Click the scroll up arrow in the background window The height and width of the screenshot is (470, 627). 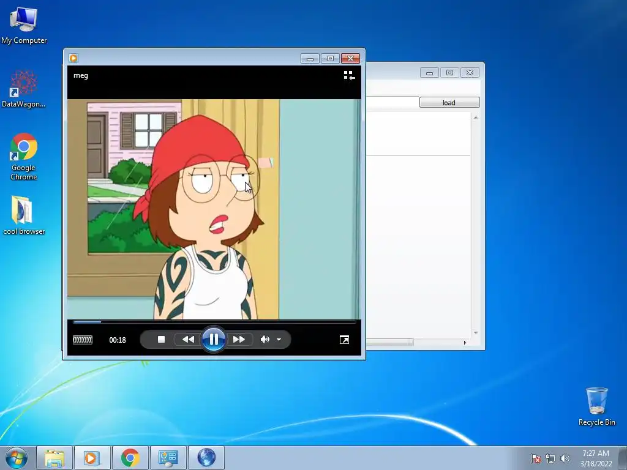(475, 117)
